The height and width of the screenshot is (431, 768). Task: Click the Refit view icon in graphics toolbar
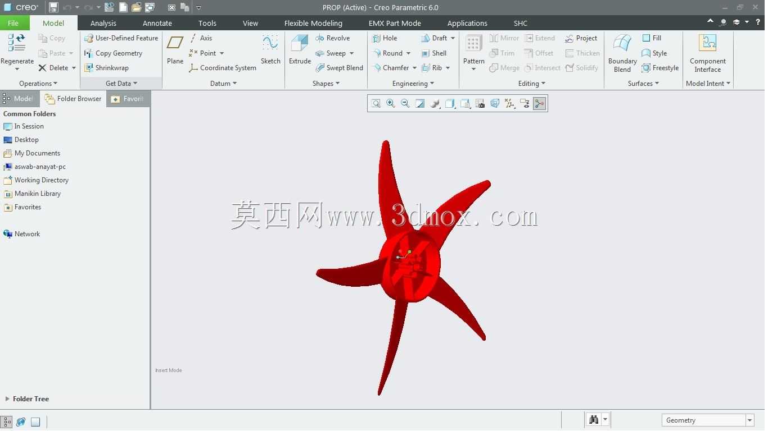point(376,103)
